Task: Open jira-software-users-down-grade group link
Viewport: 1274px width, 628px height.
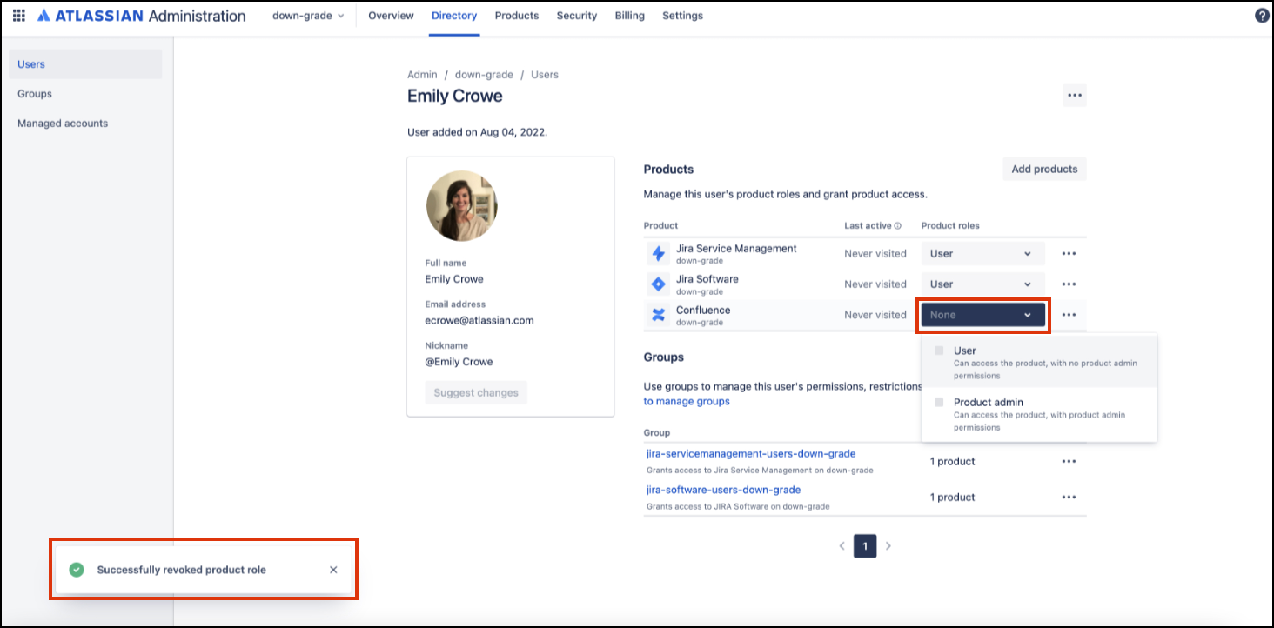Action: [x=724, y=490]
